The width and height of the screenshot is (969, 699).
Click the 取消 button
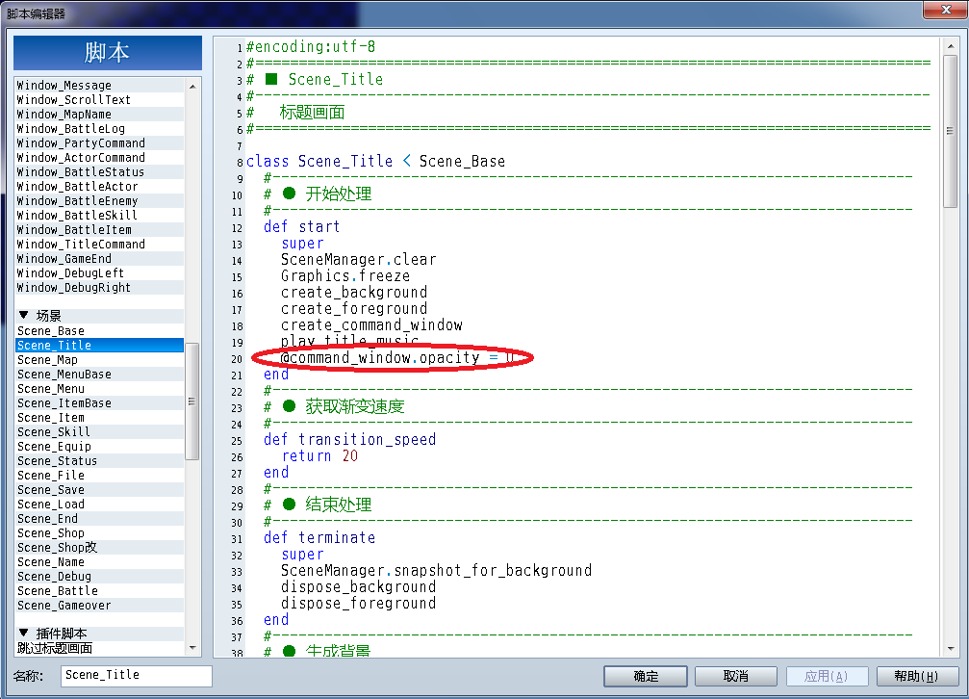(x=735, y=676)
